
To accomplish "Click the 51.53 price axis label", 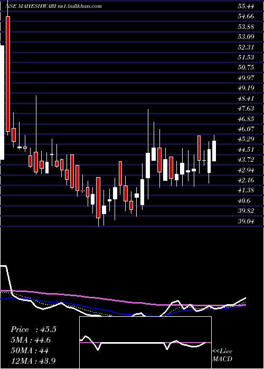I will tap(246, 57).
